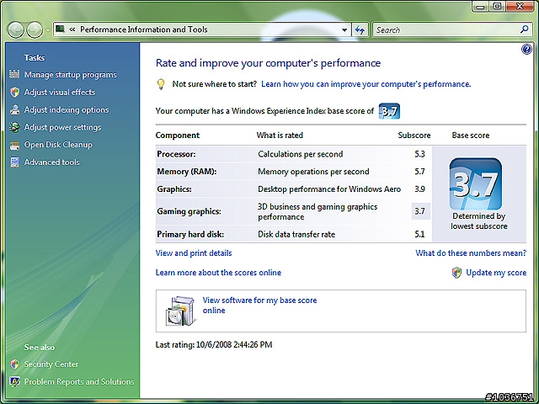Launch Open Disk Cleanup task
The width and height of the screenshot is (539, 404).
58,145
